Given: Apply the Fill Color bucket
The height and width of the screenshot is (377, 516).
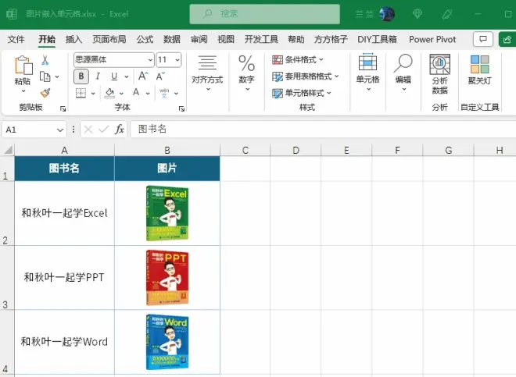Looking at the screenshot, I should [109, 93].
